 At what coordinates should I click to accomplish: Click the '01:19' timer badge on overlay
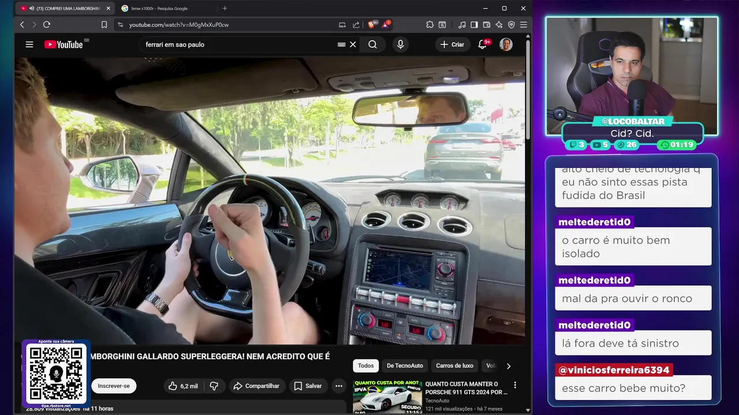[676, 145]
